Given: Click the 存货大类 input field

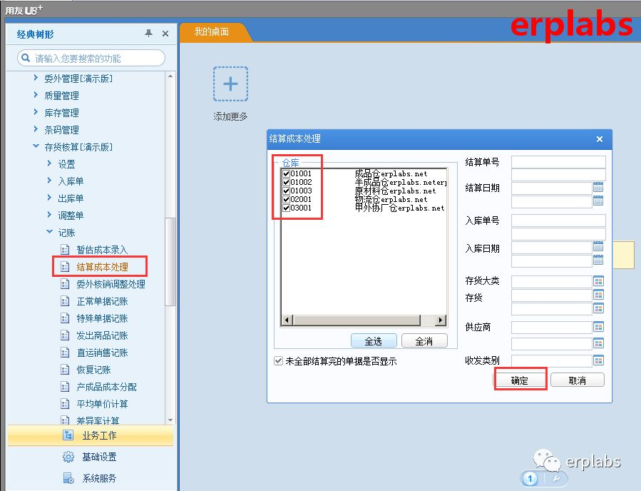Looking at the screenshot, I should click(x=552, y=281).
